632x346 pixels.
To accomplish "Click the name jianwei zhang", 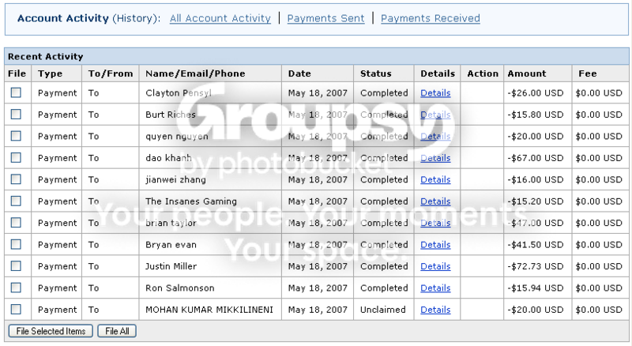I will [175, 179].
